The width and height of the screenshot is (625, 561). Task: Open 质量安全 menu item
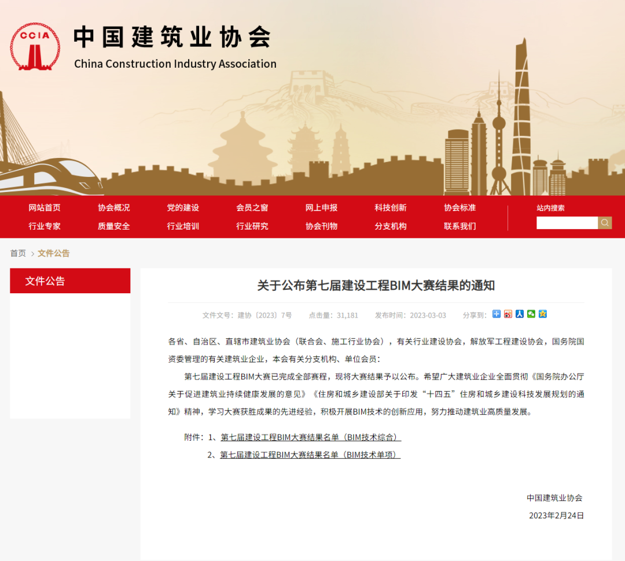pos(113,226)
